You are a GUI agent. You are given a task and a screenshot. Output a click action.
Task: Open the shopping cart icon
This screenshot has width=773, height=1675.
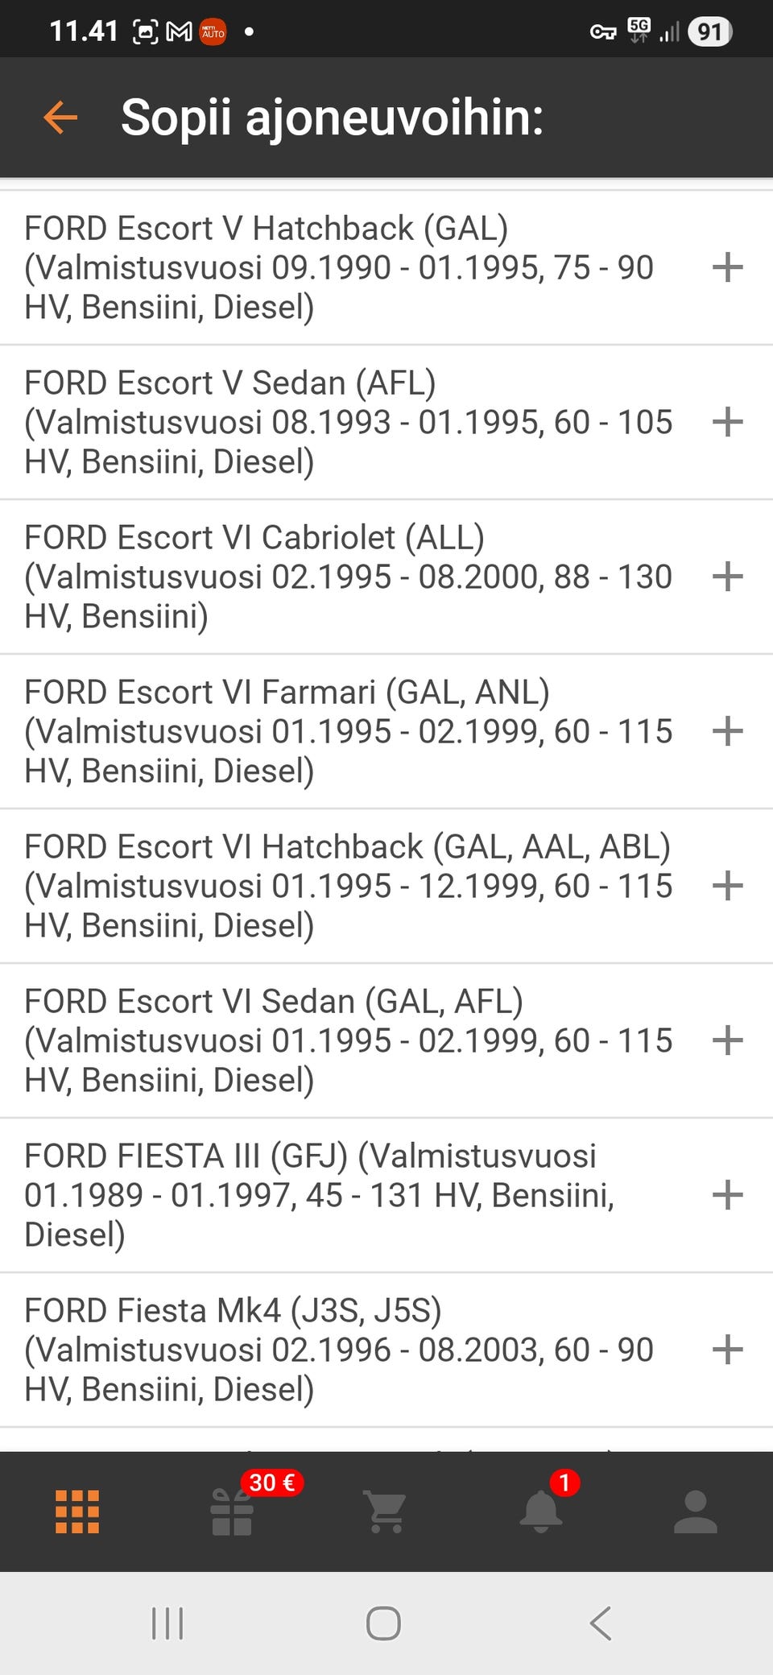[386, 1512]
